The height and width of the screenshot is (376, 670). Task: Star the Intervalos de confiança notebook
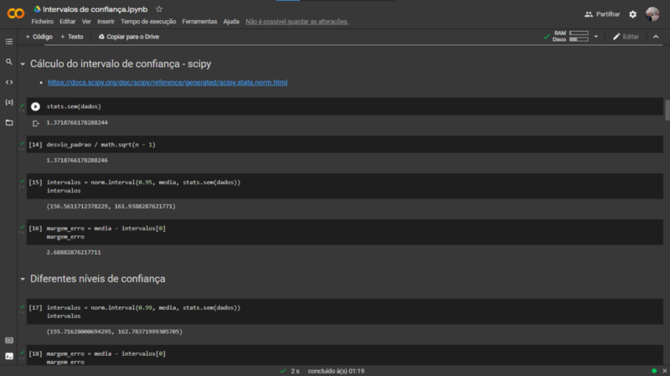click(159, 9)
